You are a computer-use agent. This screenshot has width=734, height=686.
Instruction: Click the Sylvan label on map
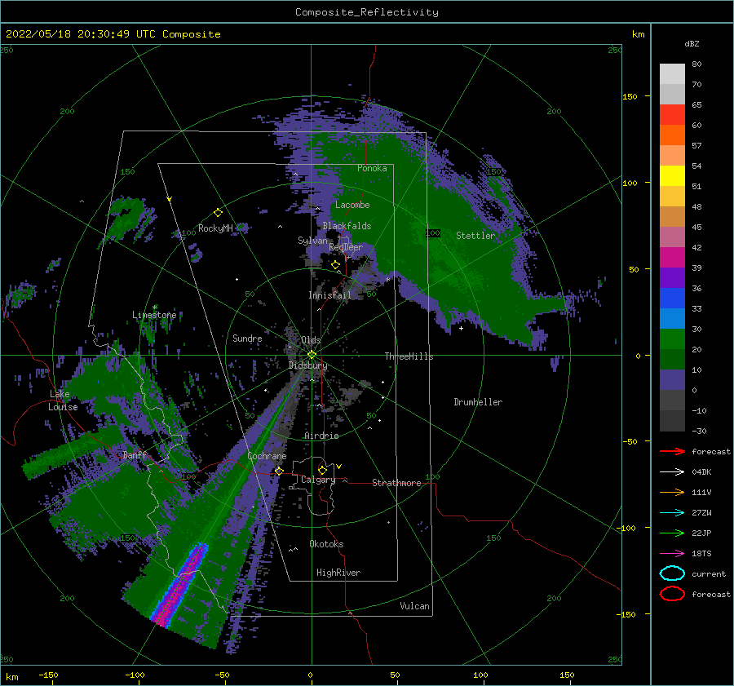pos(312,241)
